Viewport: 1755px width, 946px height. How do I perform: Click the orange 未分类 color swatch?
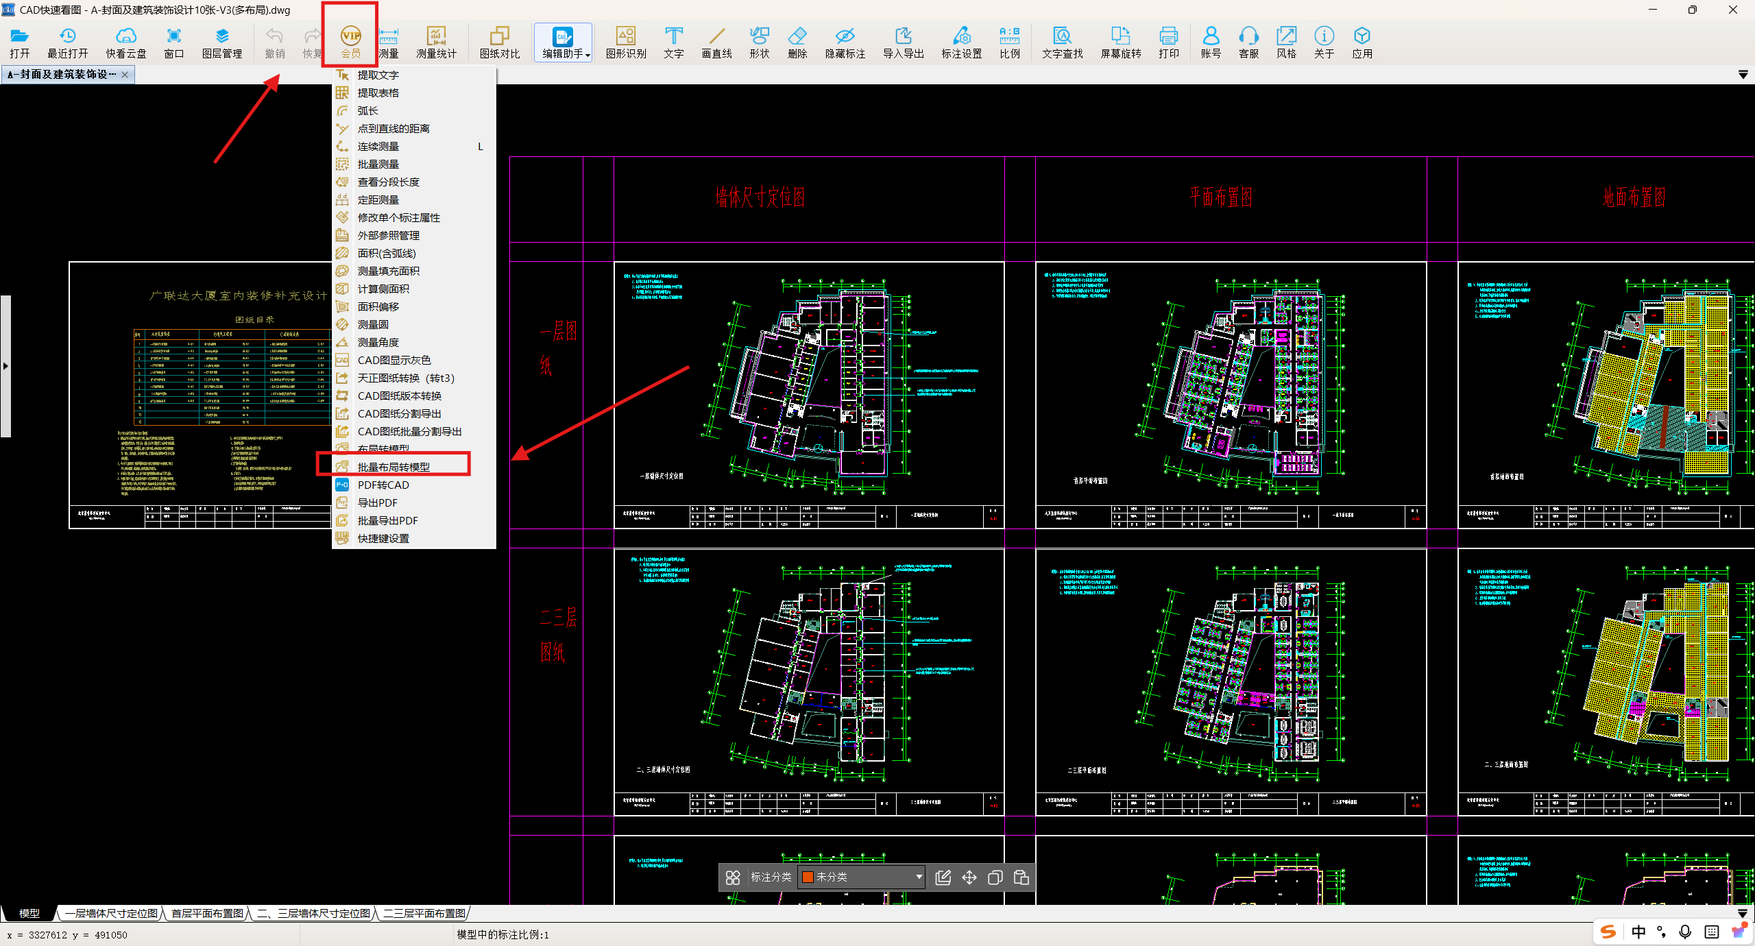(808, 877)
